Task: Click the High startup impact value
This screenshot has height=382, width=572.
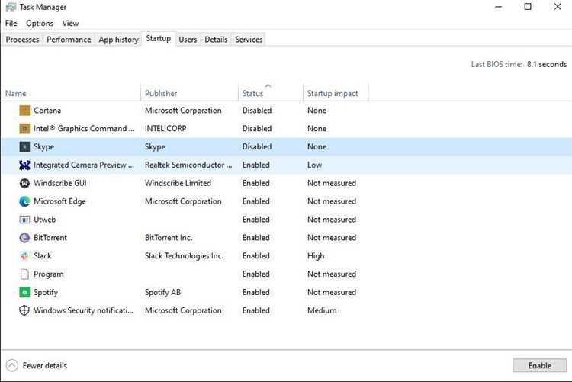Action: coord(316,256)
